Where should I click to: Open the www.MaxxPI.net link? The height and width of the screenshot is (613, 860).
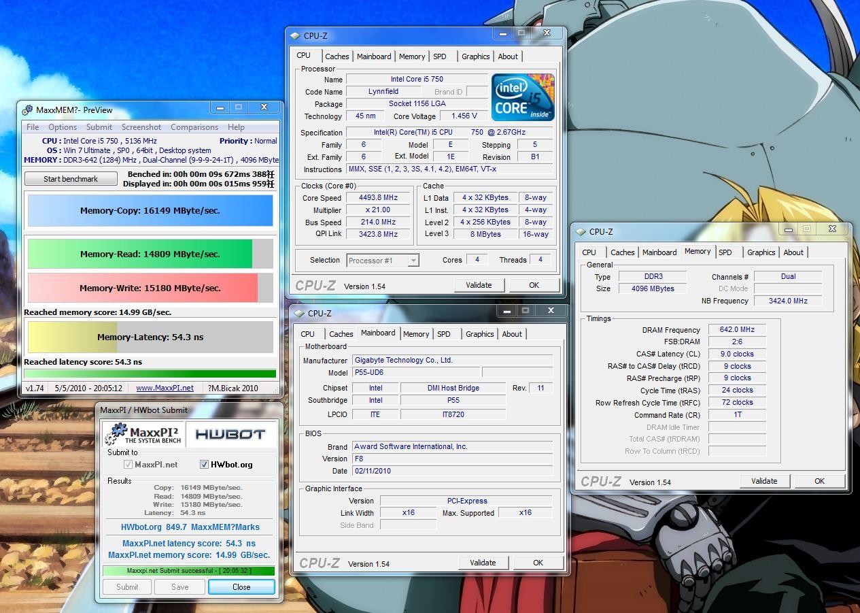coord(165,388)
